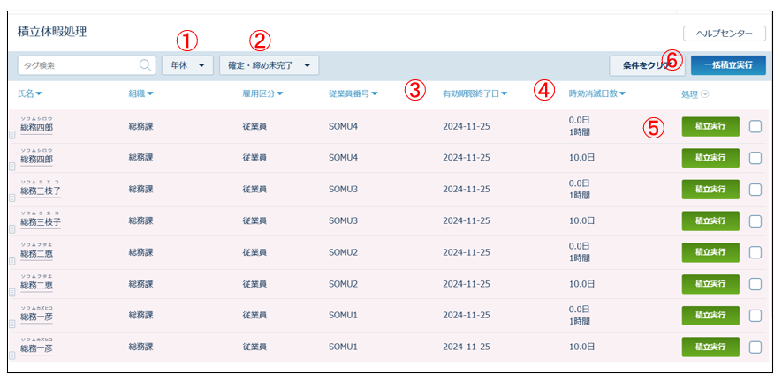
Task: Select checkbox for 総務三枝子 10.0日 row
Action: point(755,220)
